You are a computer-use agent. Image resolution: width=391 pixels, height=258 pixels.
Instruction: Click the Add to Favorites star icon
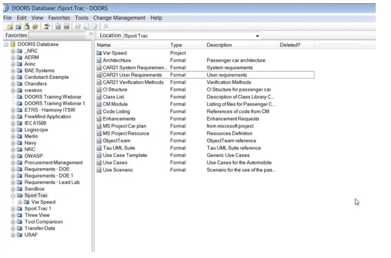35,27
